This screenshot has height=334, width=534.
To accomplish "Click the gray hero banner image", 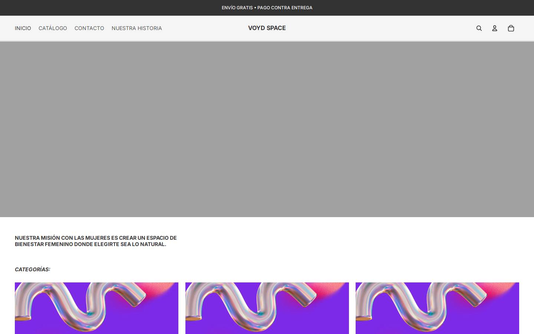I will pyautogui.click(x=267, y=129).
